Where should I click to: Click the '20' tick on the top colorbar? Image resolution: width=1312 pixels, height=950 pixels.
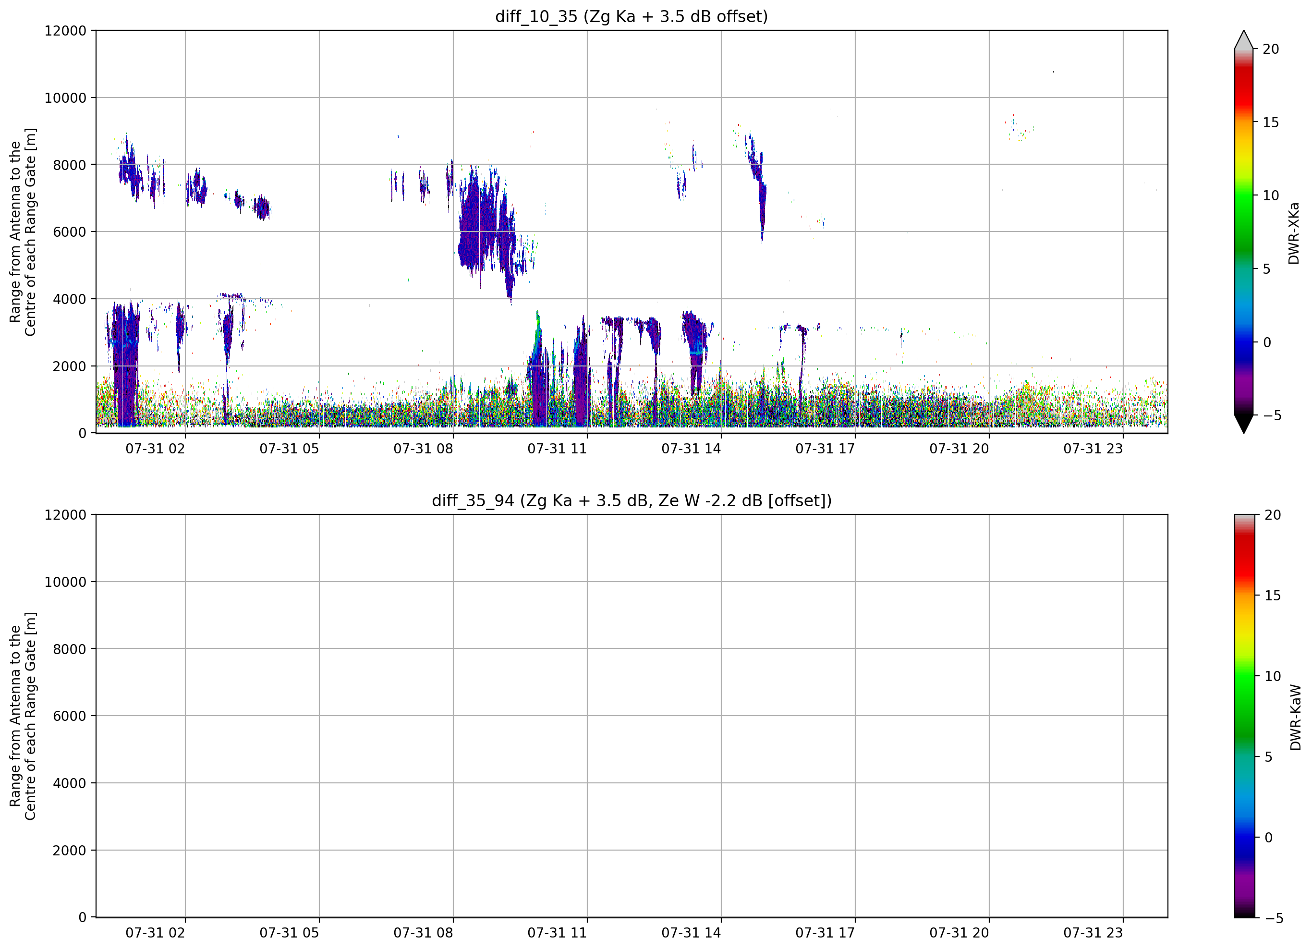[1271, 49]
